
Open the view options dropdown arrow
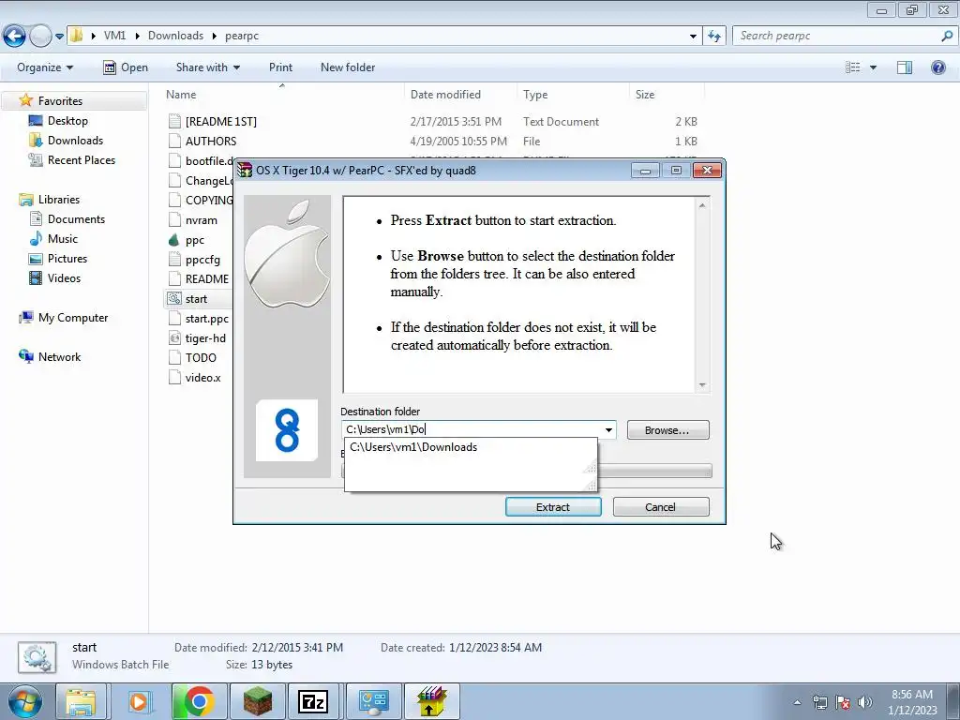(x=873, y=67)
